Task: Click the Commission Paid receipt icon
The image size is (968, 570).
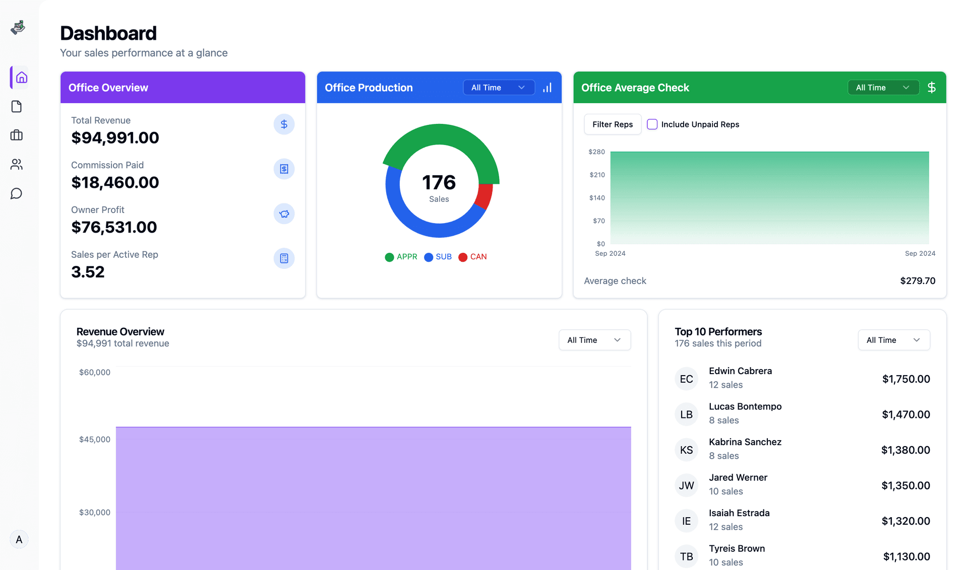Action: click(284, 169)
